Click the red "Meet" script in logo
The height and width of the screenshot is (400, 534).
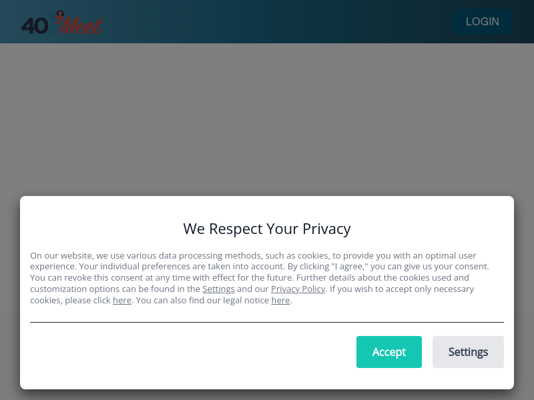click(x=81, y=25)
